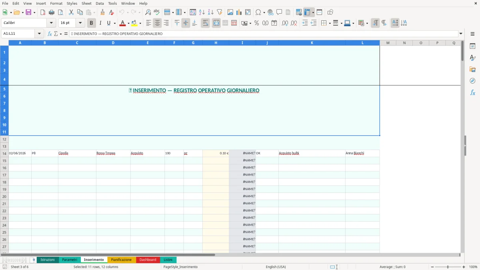
Task: Click the Format as Percent icon
Action: pyautogui.click(x=257, y=23)
